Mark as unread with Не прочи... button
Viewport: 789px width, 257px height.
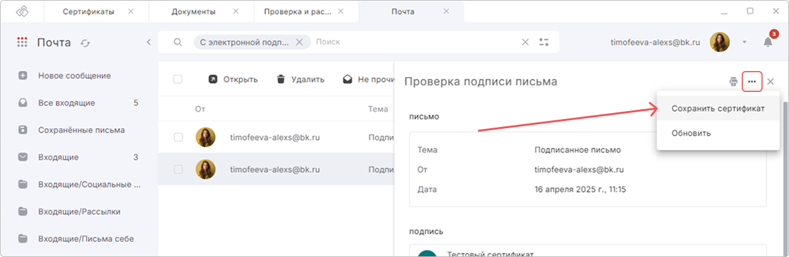[x=368, y=80]
